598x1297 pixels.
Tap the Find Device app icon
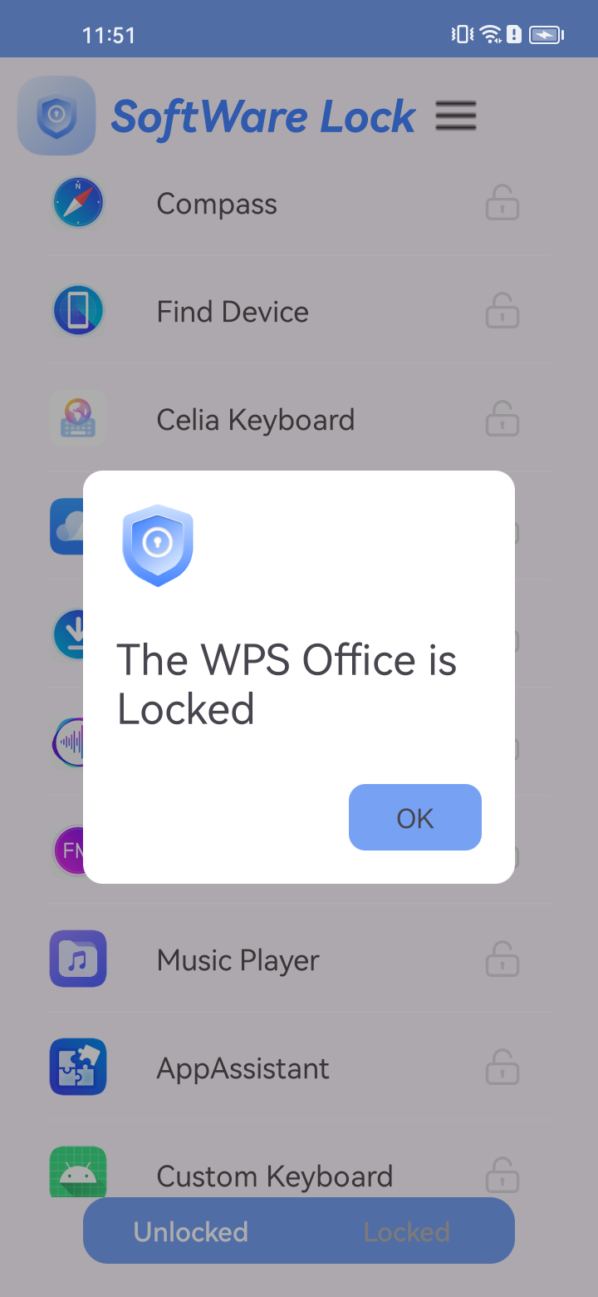pos(78,312)
